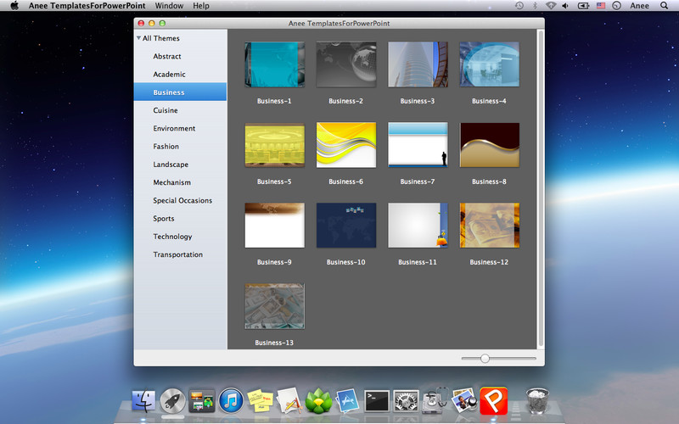The height and width of the screenshot is (424, 679).
Task: Open Disk Utility icon in dock
Action: tap(435, 400)
